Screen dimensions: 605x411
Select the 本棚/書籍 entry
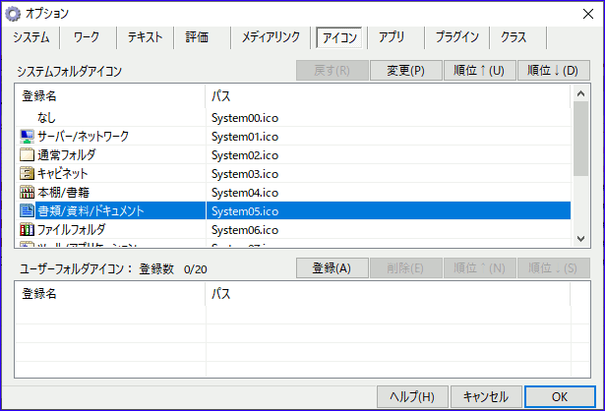pos(293,192)
